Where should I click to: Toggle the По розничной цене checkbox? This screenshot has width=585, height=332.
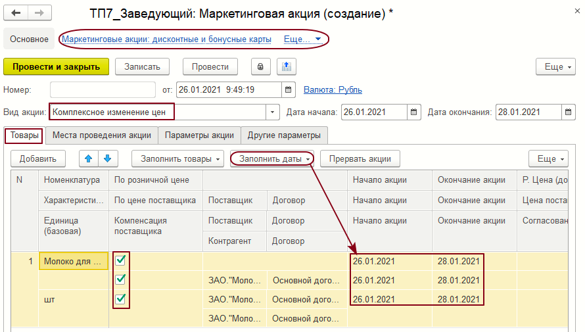coord(120,260)
